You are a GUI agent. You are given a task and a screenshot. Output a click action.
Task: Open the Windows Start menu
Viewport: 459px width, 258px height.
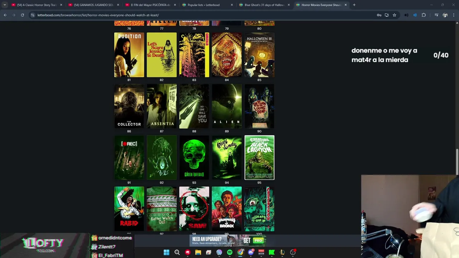click(166, 252)
